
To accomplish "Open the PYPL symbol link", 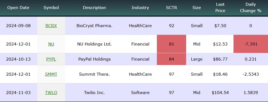I will click(x=51, y=59).
